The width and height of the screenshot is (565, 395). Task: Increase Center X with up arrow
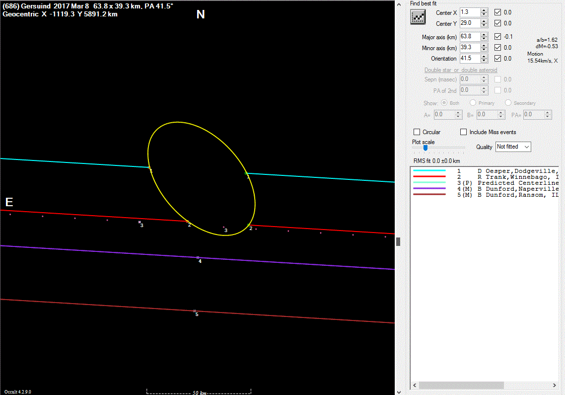(x=484, y=10)
